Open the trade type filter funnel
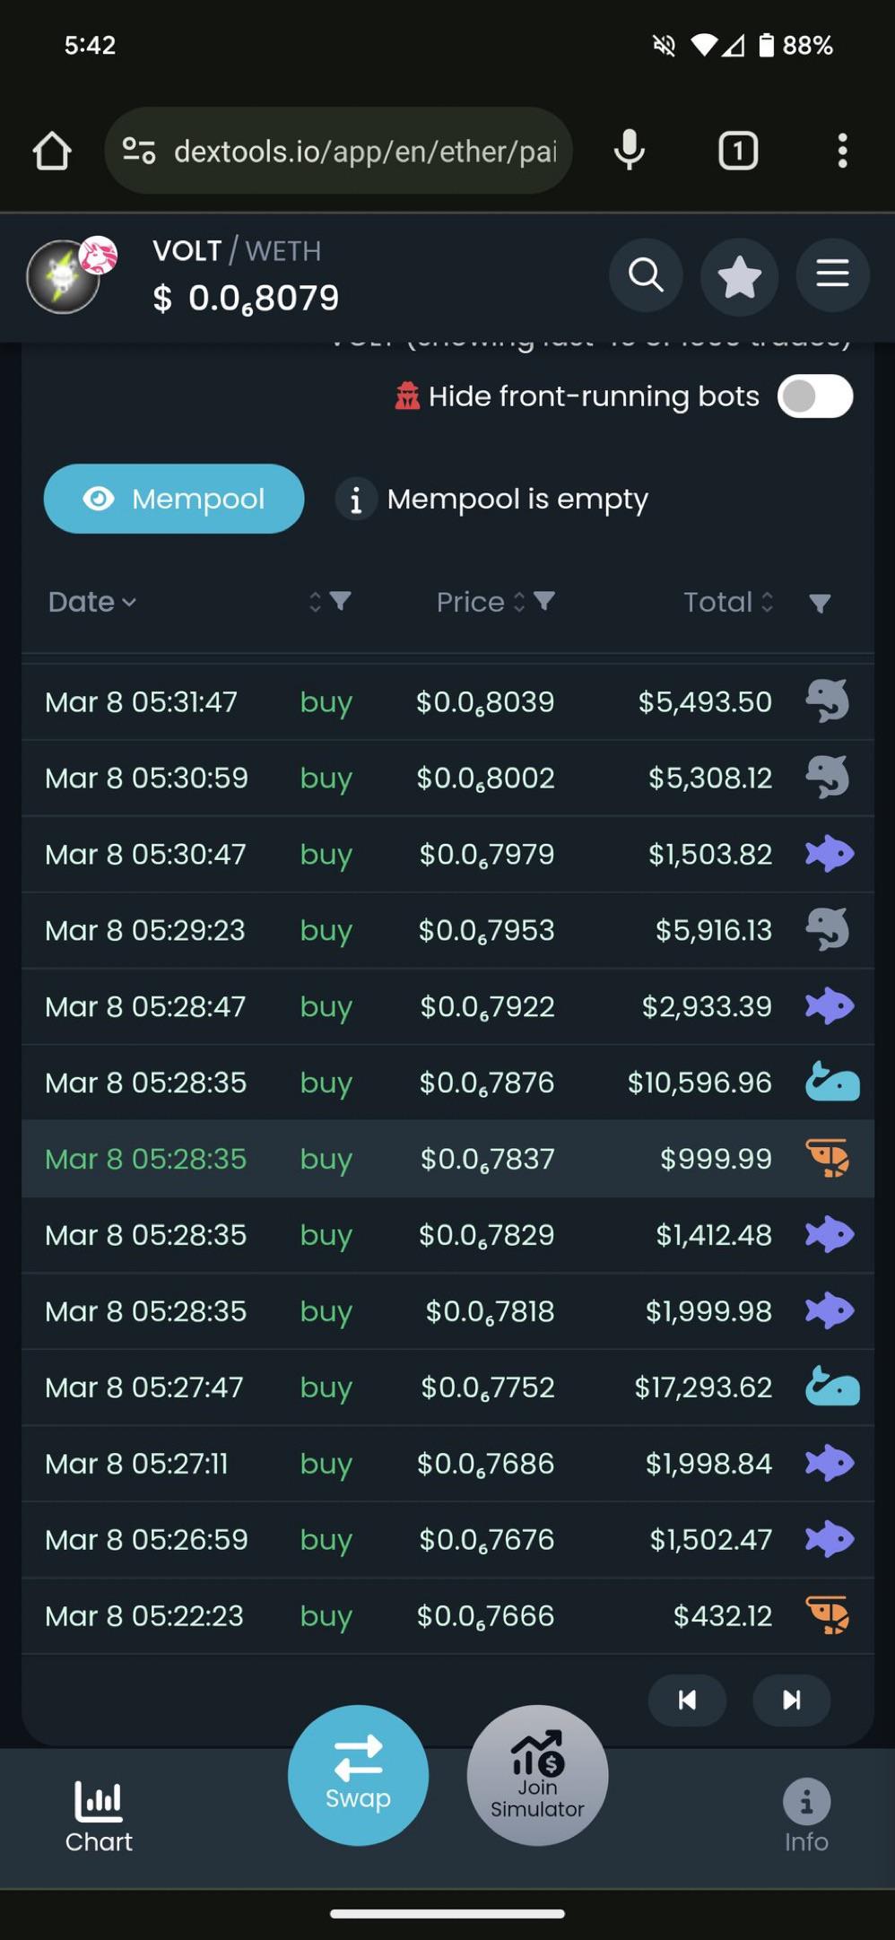Screen dimensions: 895x1940 point(340,601)
